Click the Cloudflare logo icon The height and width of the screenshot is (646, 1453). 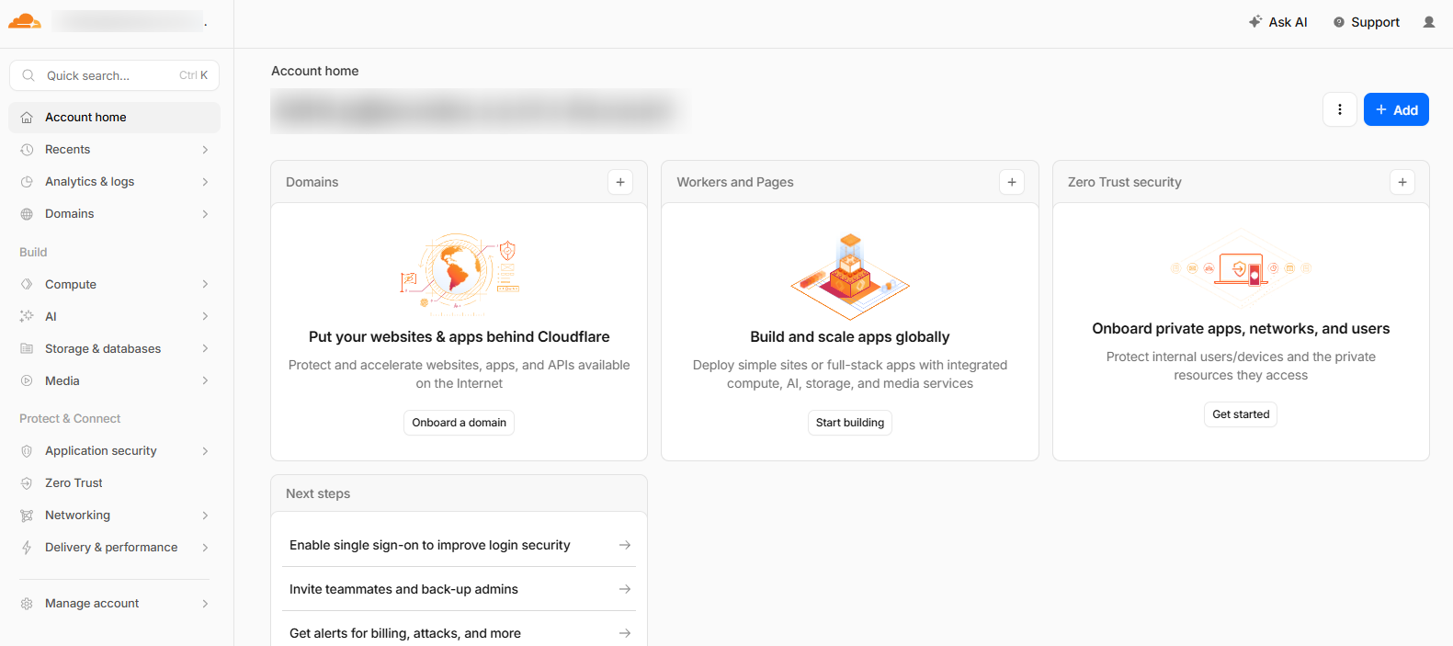[x=24, y=21]
